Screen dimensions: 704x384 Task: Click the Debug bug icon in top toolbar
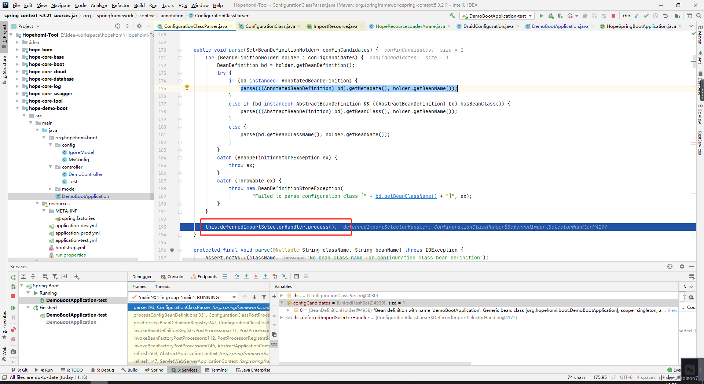tap(551, 16)
